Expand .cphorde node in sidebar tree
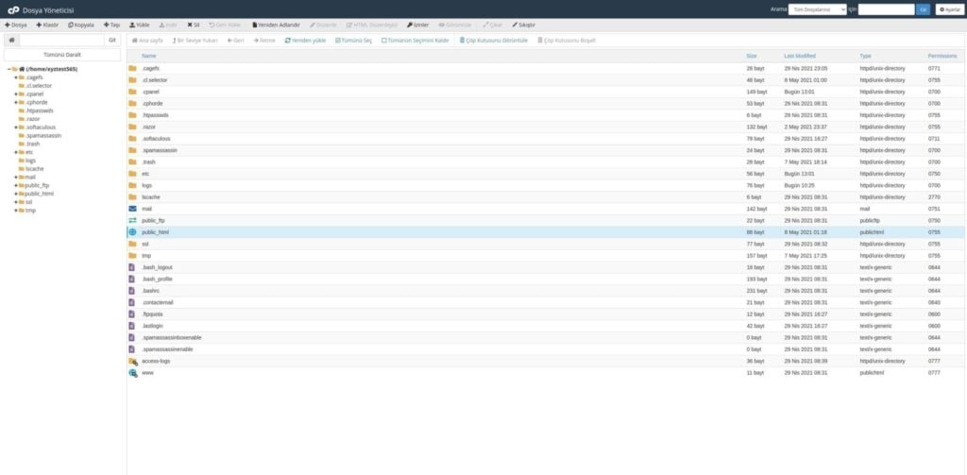Image resolution: width=967 pixels, height=475 pixels. pyautogui.click(x=16, y=102)
